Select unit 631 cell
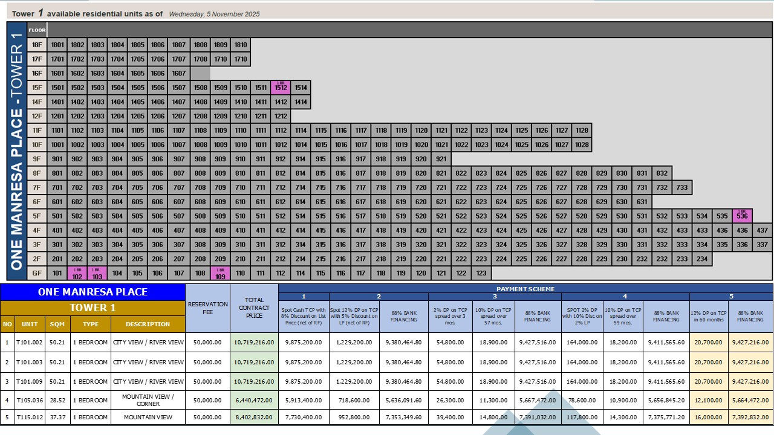 point(642,202)
